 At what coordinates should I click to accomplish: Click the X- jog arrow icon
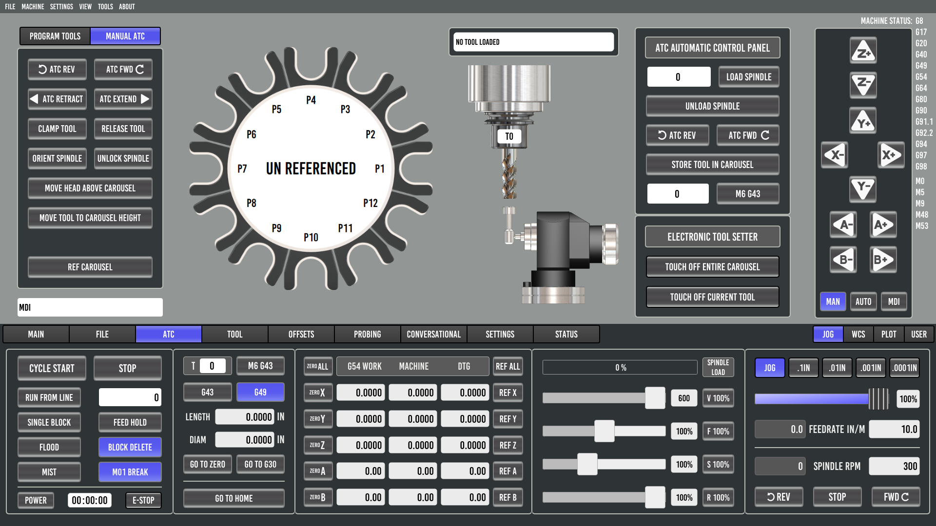click(x=835, y=155)
